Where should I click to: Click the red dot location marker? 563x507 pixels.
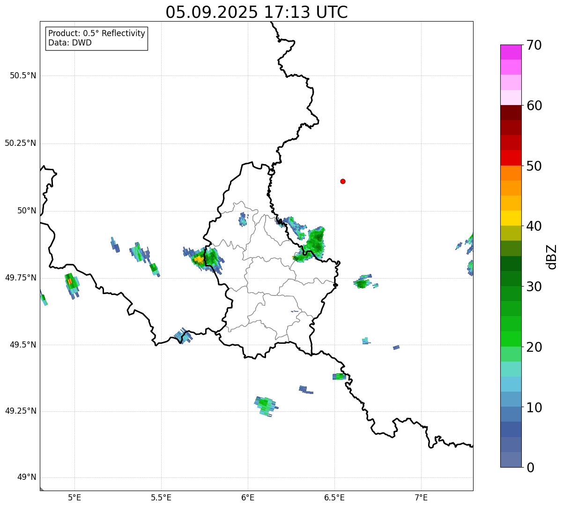[343, 182]
